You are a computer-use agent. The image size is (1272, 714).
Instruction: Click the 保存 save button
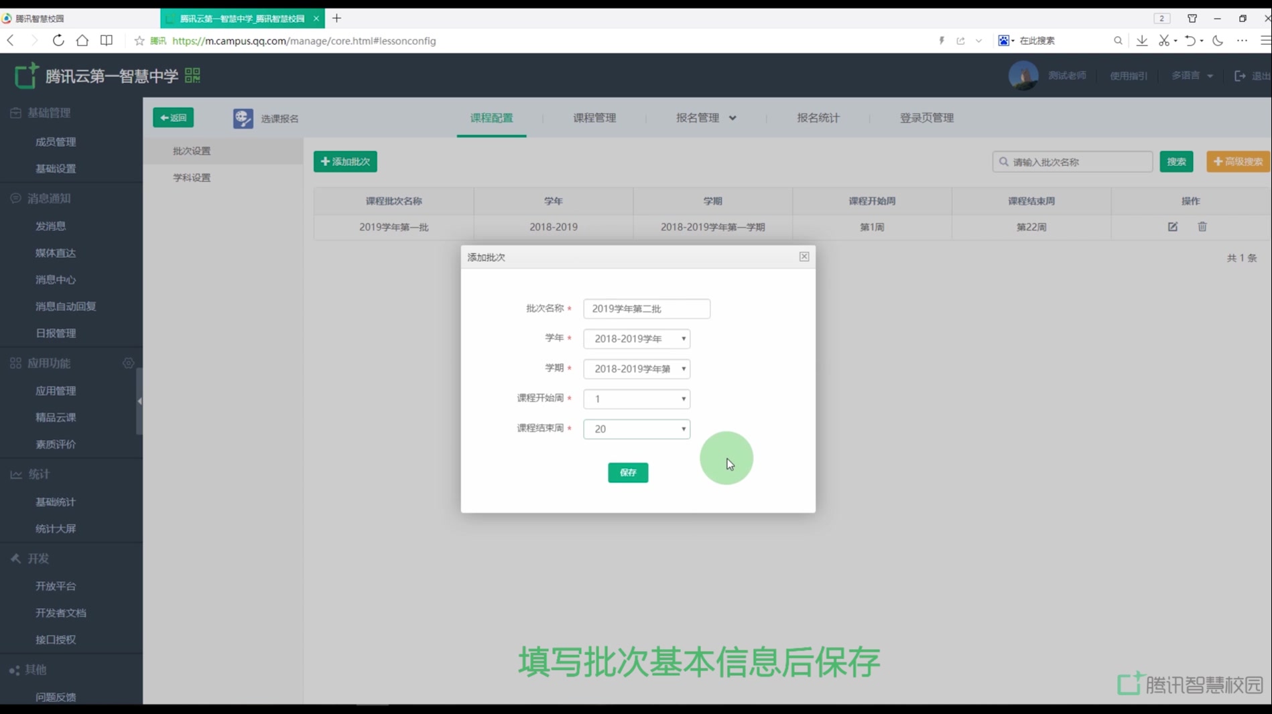pyautogui.click(x=628, y=473)
